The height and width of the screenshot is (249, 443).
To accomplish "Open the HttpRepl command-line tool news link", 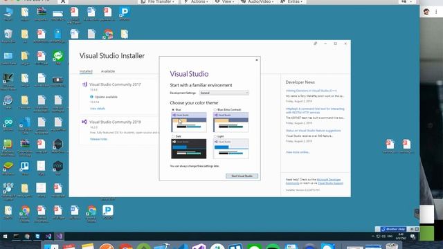I will click(315, 111).
